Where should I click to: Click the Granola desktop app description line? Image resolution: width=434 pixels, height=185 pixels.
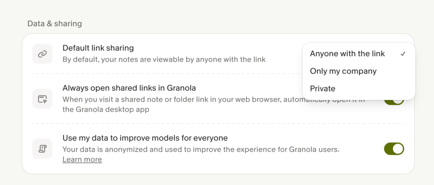[106, 109]
